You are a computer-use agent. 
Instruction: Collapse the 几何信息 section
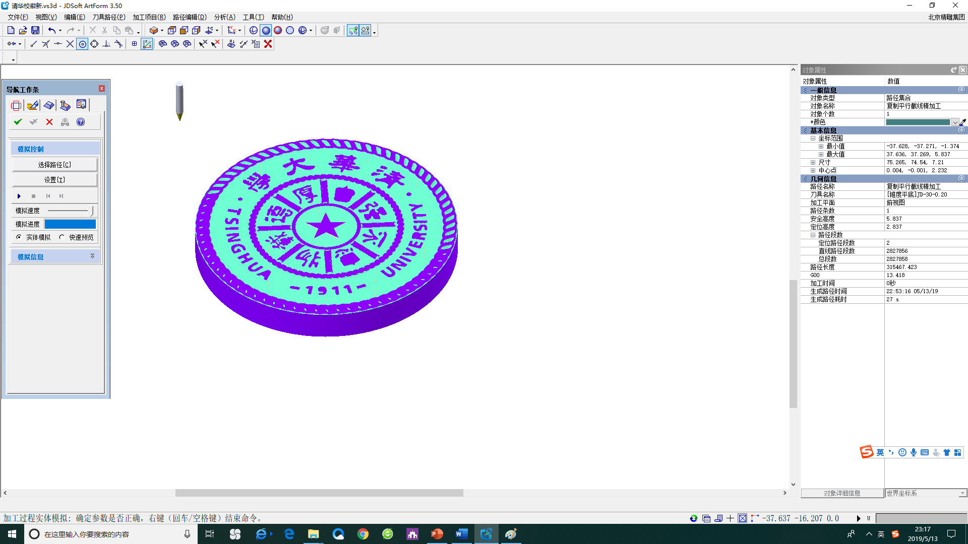961,178
